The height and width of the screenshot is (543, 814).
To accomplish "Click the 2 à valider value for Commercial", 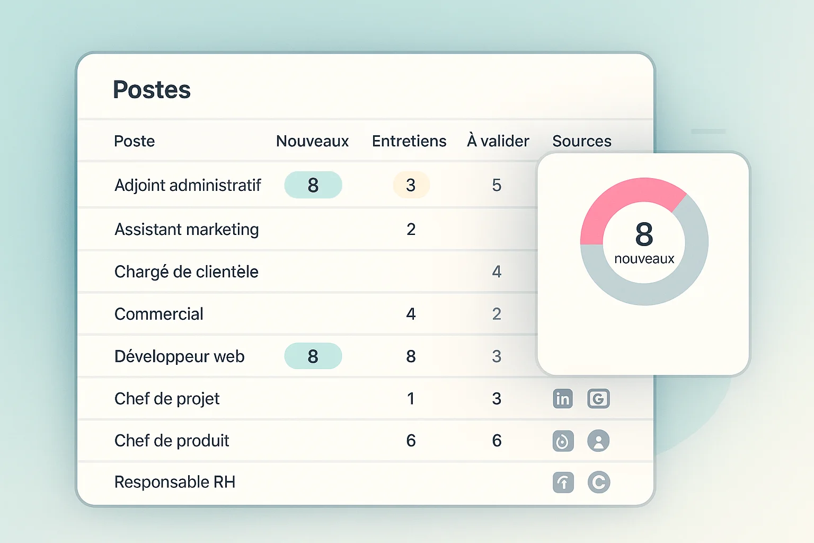I will click(x=497, y=314).
